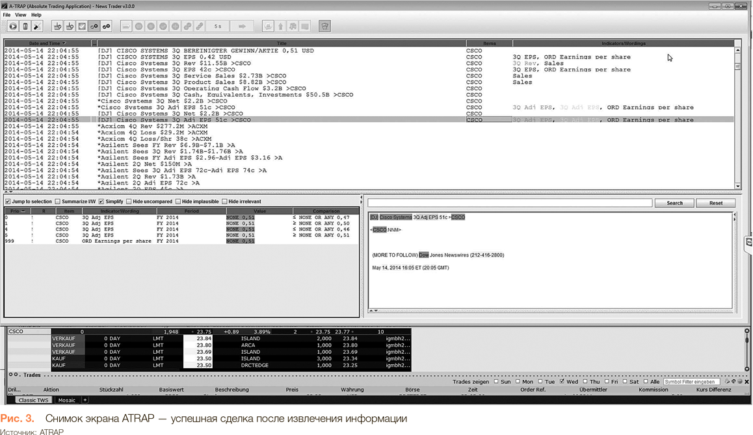Click the up arrow toolbar icon

[x=280, y=27]
